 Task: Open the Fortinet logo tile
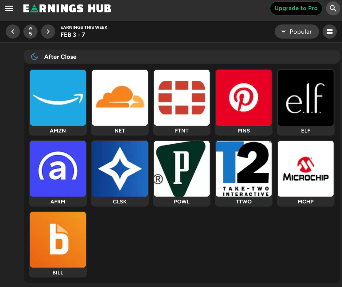point(182,98)
